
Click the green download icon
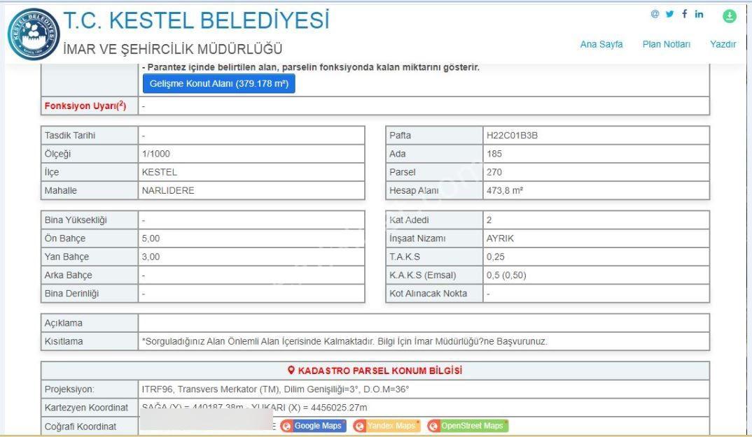click(729, 16)
